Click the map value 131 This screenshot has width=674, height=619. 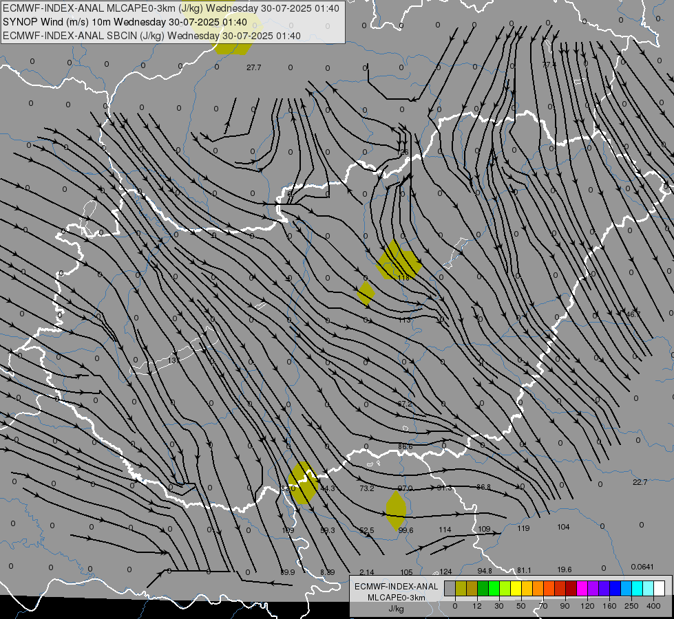pos(173,360)
